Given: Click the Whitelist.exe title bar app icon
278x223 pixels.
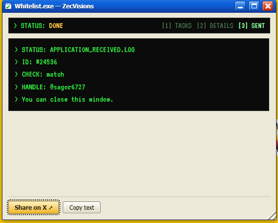Looking at the screenshot, I should coord(8,6).
